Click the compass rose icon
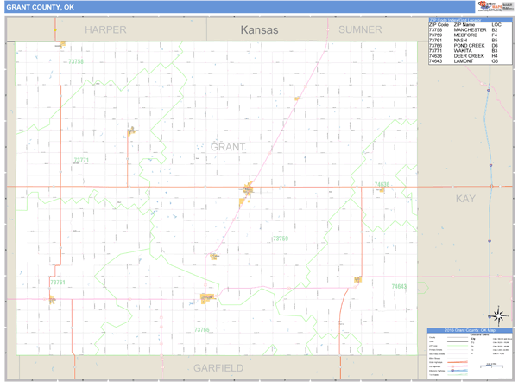Screen dimensions: 518x382 [x=496, y=315]
